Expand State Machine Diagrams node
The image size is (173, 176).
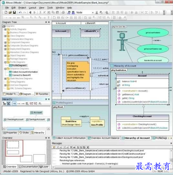[5, 78]
